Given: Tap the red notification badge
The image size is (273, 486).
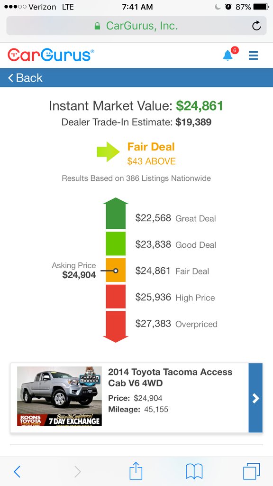Looking at the screenshot, I should click(235, 50).
